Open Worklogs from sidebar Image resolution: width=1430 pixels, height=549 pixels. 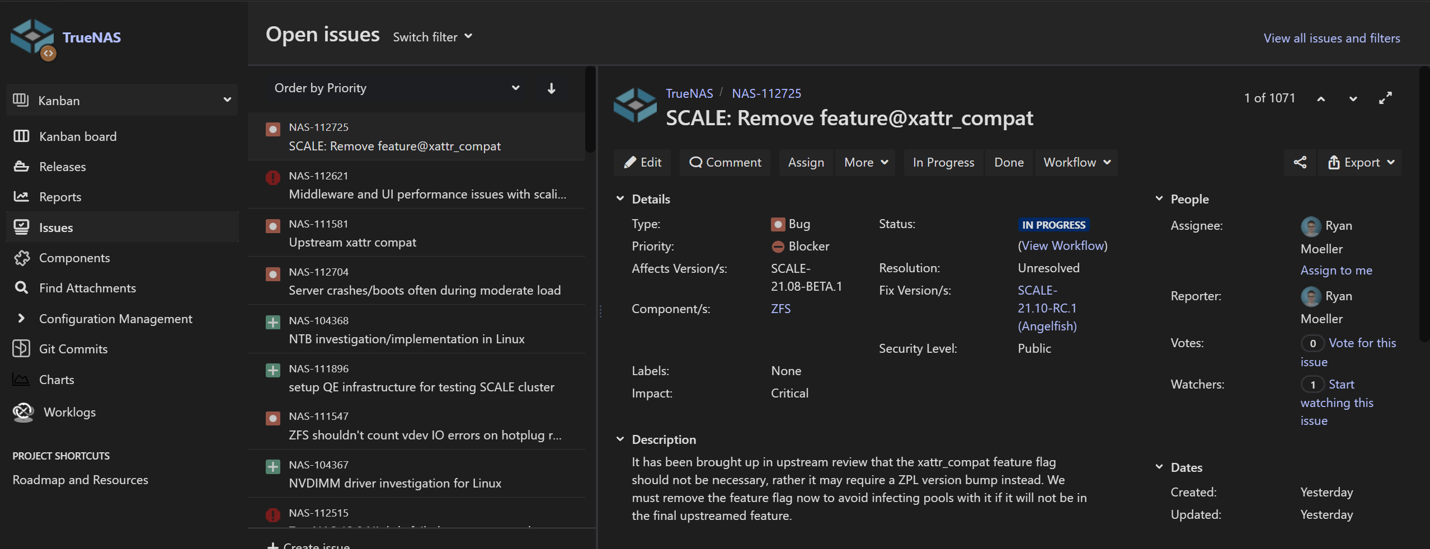[x=69, y=412]
